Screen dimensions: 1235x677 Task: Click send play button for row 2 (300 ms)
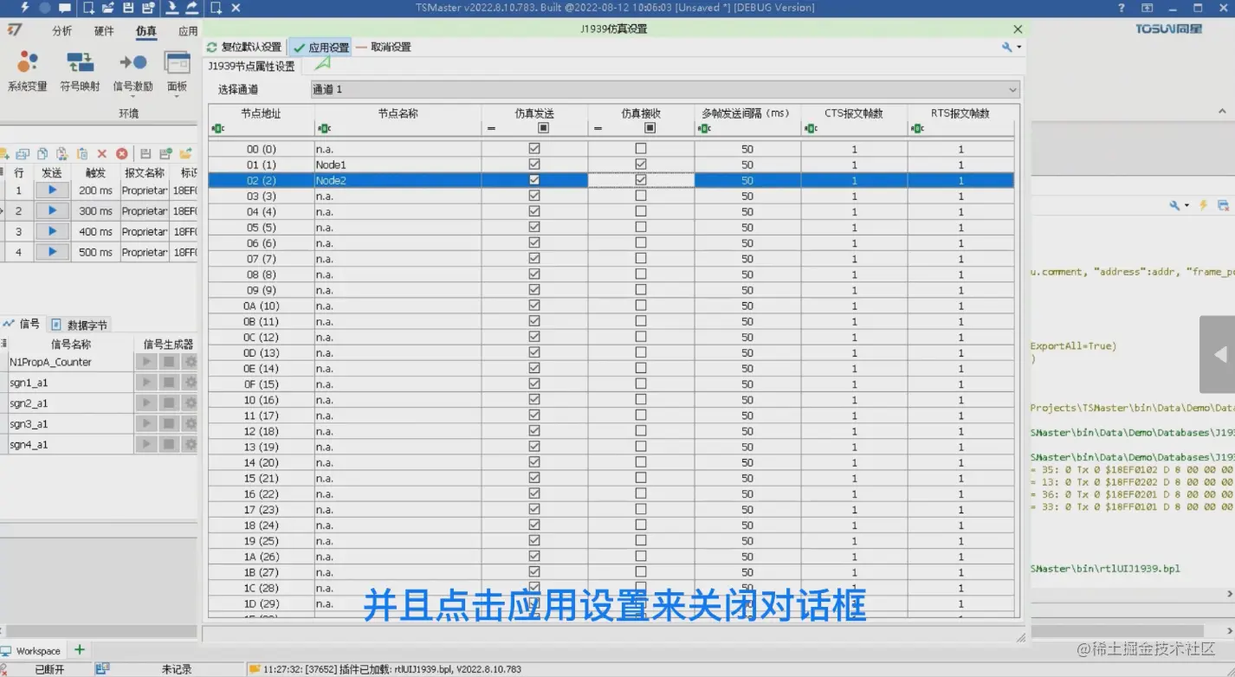pos(52,210)
